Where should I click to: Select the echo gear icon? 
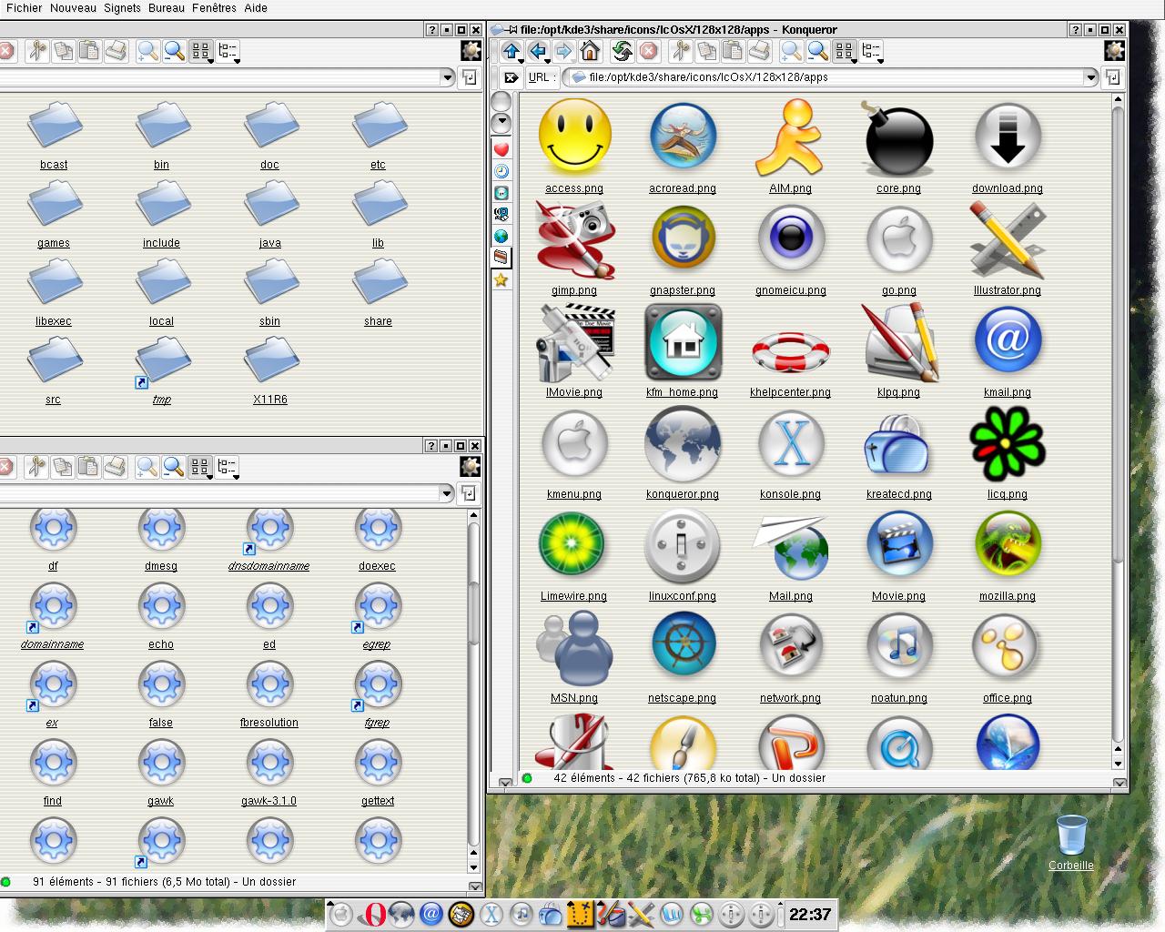pos(161,605)
